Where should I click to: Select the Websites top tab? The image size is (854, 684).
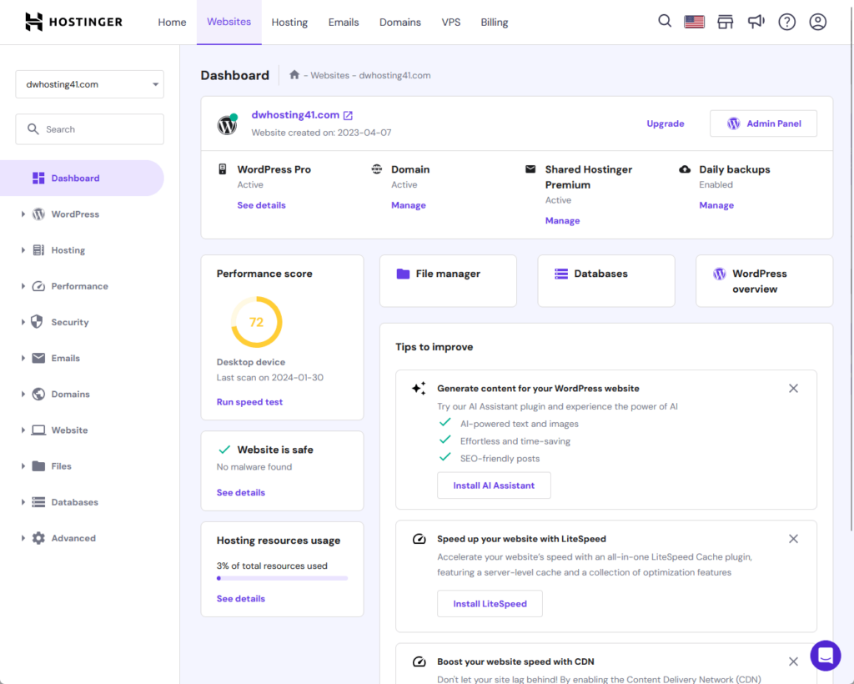click(x=229, y=22)
